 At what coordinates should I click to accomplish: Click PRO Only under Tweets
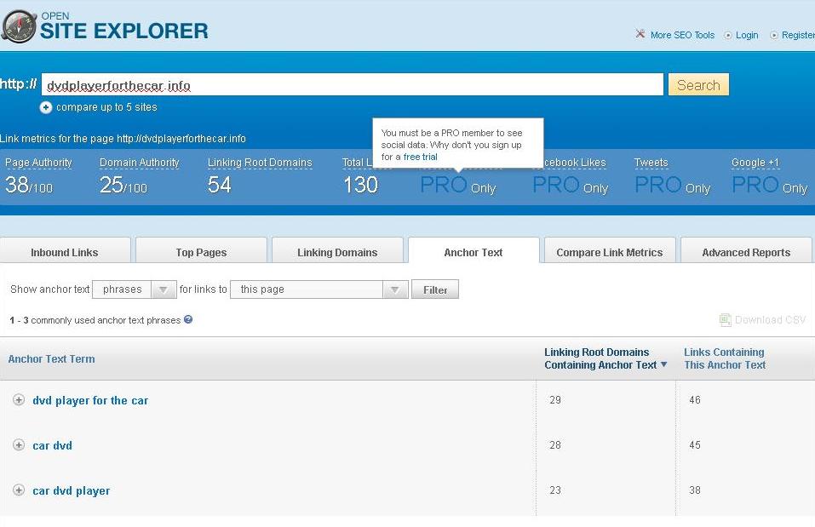coord(672,186)
